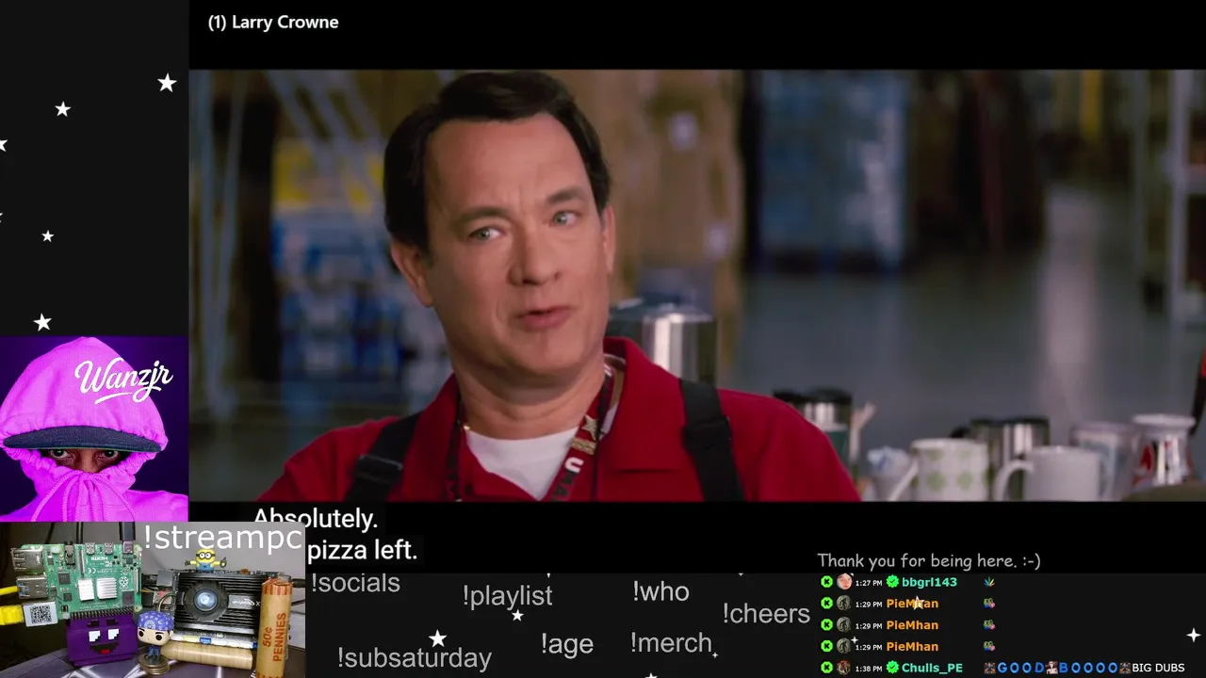Click the Kick badge beside Chulls_PE
The image size is (1206, 678).
point(826,668)
